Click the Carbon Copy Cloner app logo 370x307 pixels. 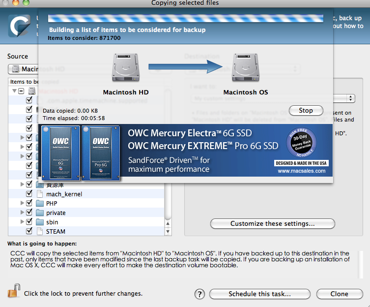click(19, 26)
